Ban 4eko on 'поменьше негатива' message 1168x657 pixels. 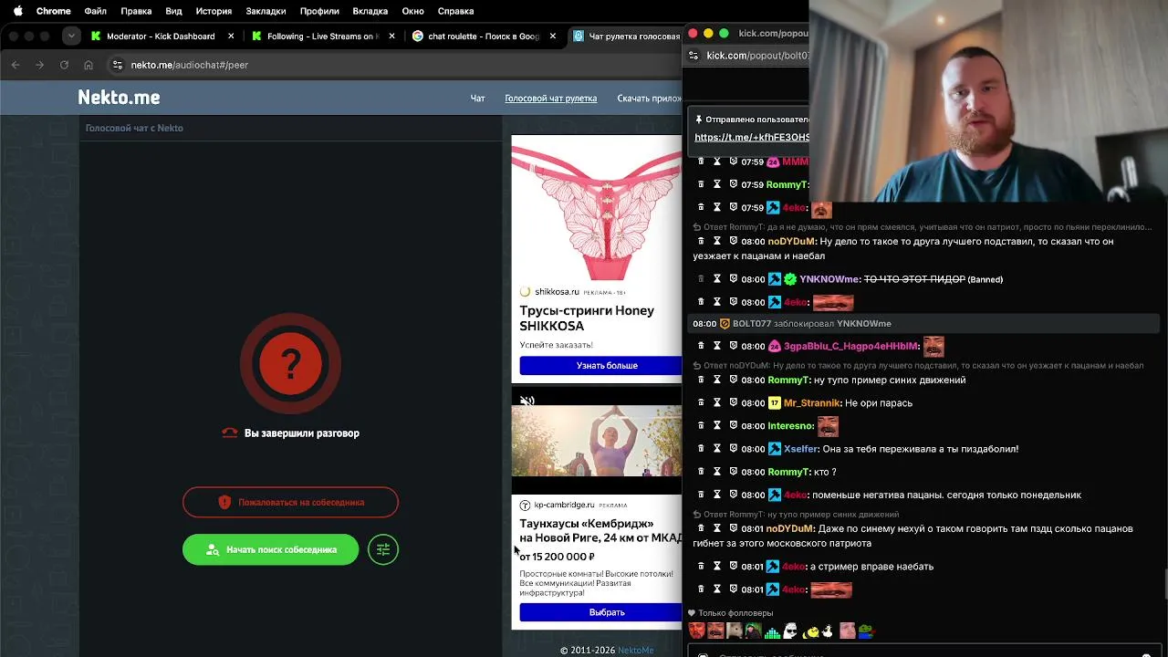[733, 495]
